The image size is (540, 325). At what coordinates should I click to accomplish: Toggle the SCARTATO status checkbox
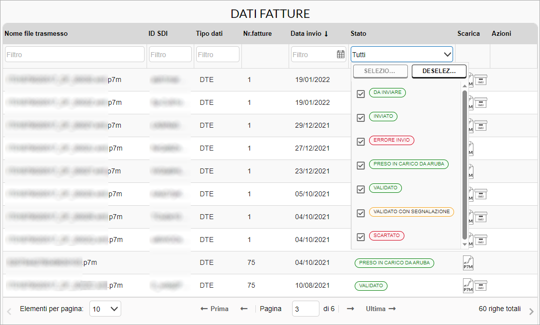click(x=361, y=237)
